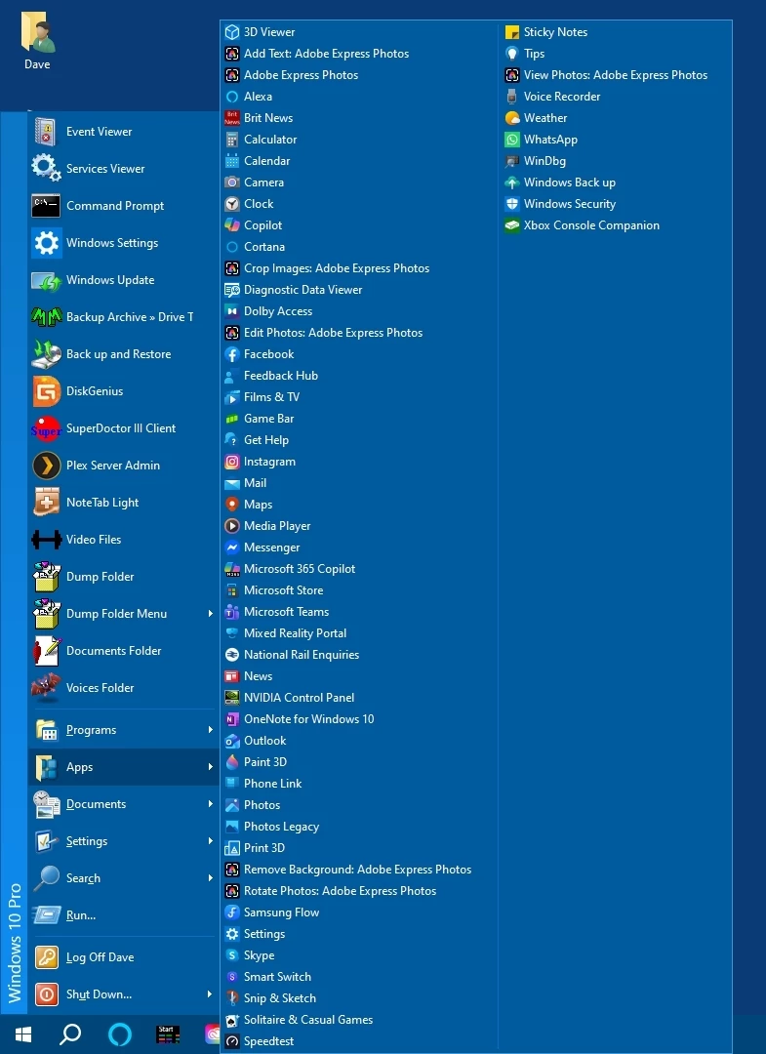
Task: Click the Start tiles icon on taskbar
Action: point(168,1034)
